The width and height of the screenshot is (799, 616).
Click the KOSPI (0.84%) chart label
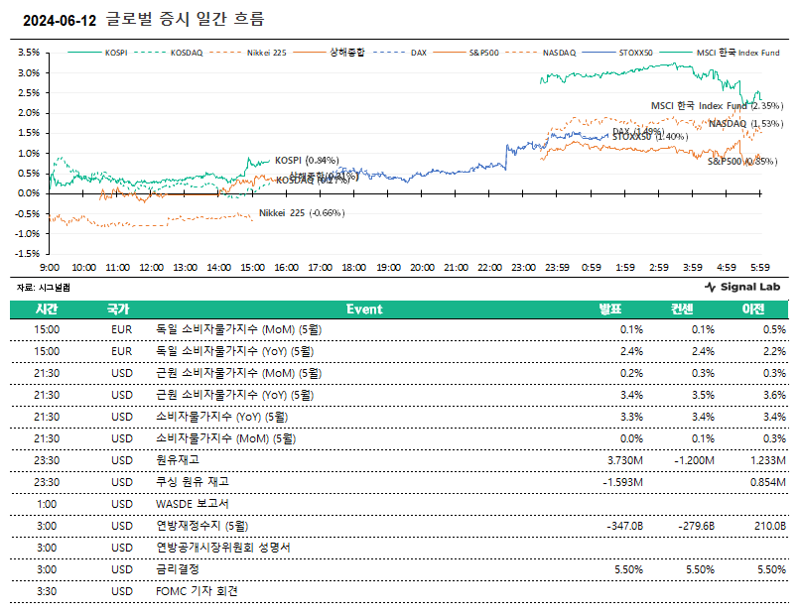307,161
